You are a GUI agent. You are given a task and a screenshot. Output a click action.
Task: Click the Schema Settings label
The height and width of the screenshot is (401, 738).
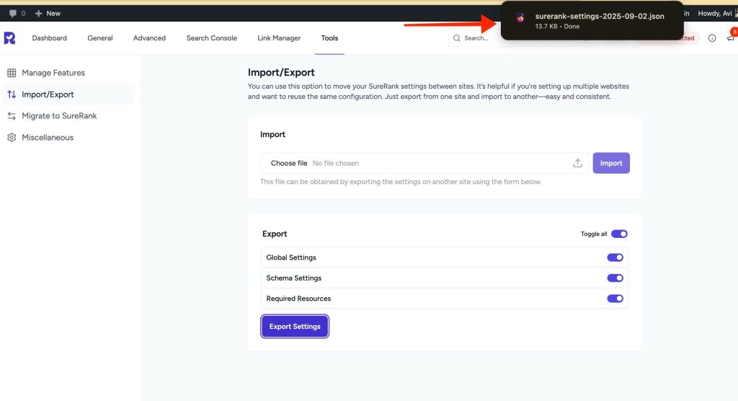point(294,278)
